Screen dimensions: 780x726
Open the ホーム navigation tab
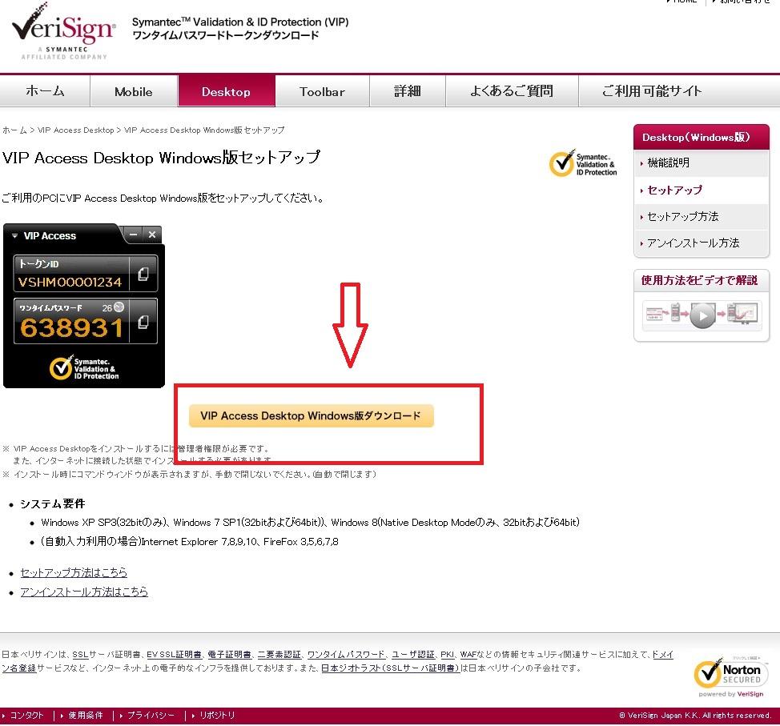45,91
